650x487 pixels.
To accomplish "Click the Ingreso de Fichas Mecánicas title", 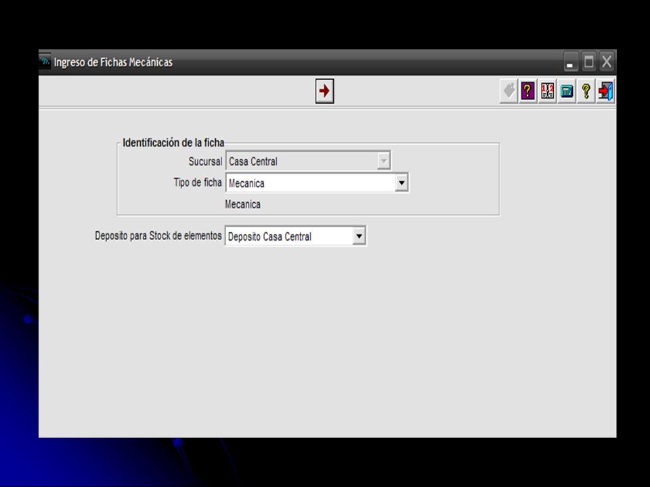I will (113, 62).
